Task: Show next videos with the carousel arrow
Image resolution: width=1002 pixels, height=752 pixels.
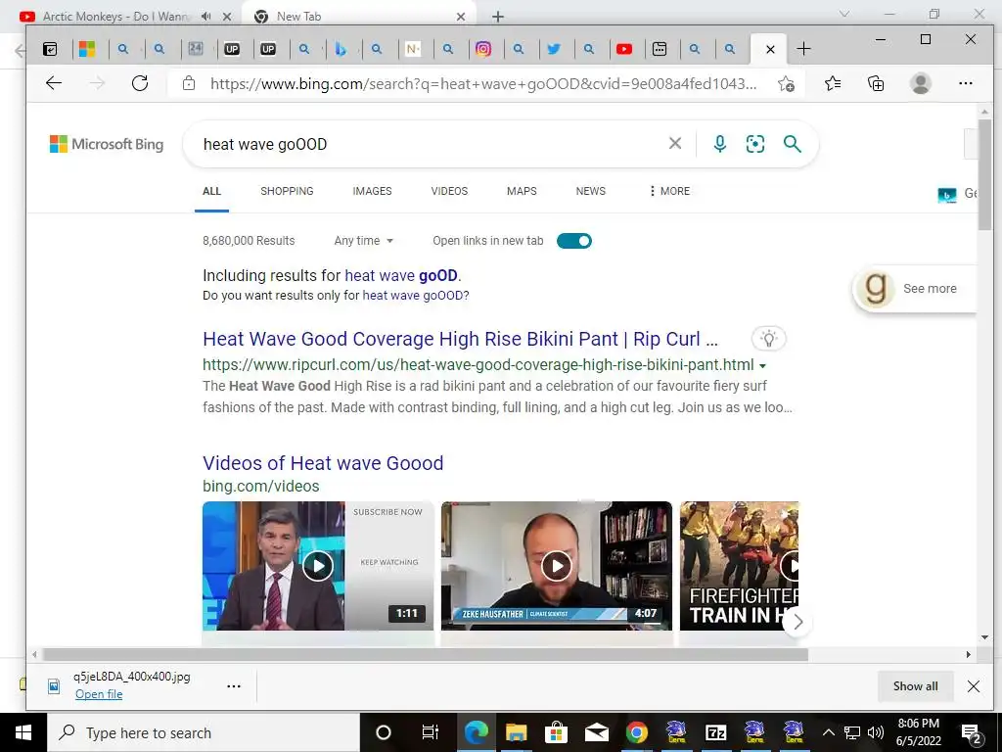Action: pos(797,622)
